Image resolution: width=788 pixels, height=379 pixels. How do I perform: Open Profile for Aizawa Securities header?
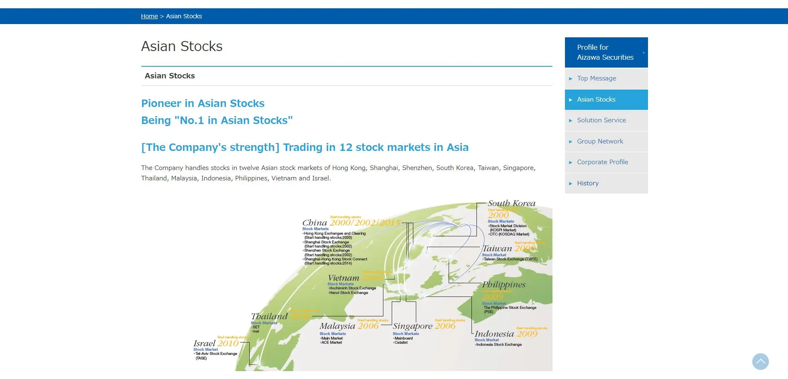click(x=606, y=52)
